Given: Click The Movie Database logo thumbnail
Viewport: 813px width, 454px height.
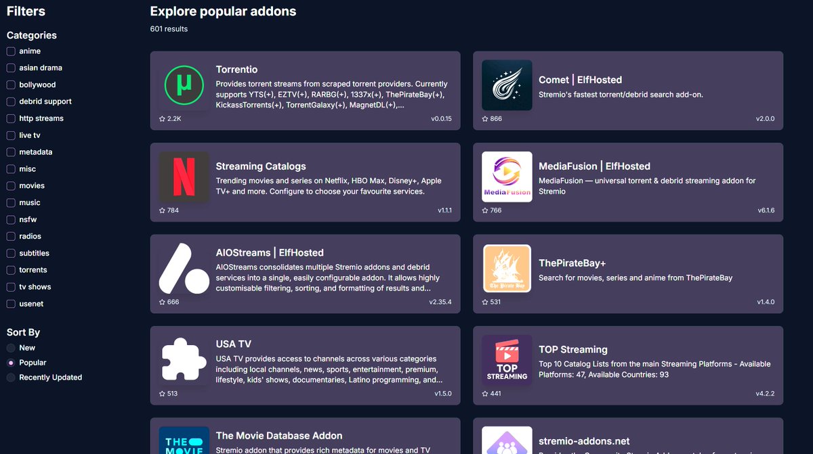Looking at the screenshot, I should point(184,440).
